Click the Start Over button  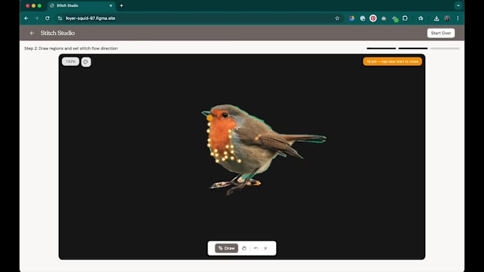click(441, 33)
